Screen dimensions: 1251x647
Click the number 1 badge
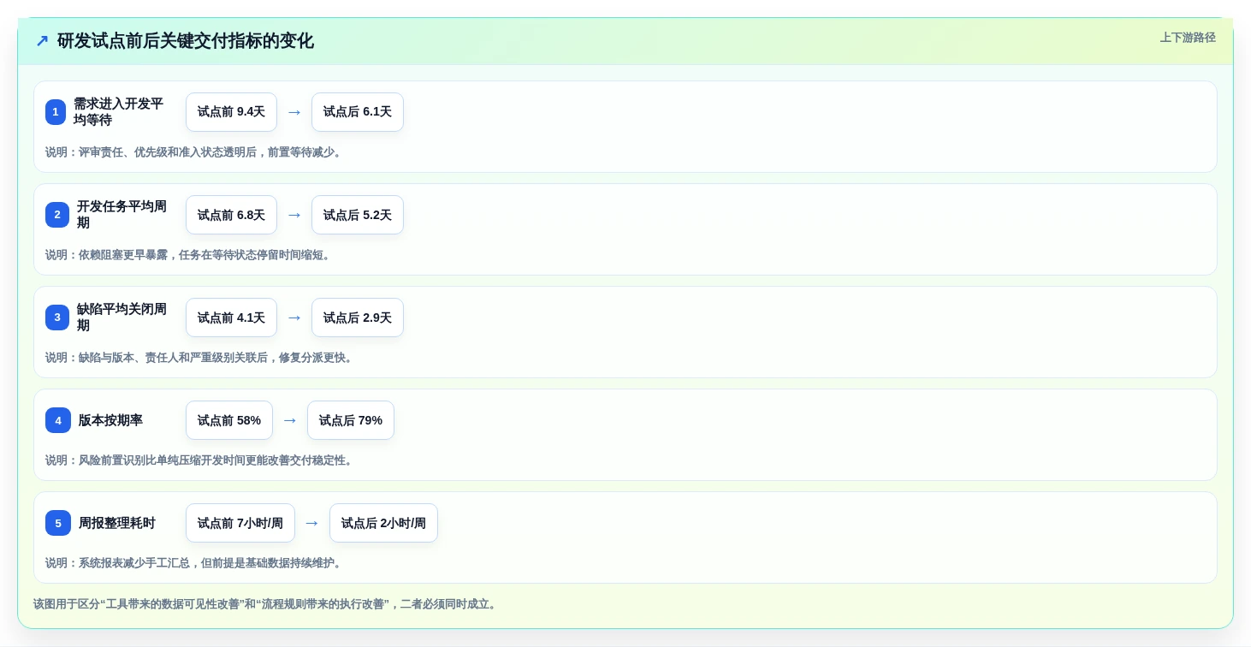click(x=56, y=112)
